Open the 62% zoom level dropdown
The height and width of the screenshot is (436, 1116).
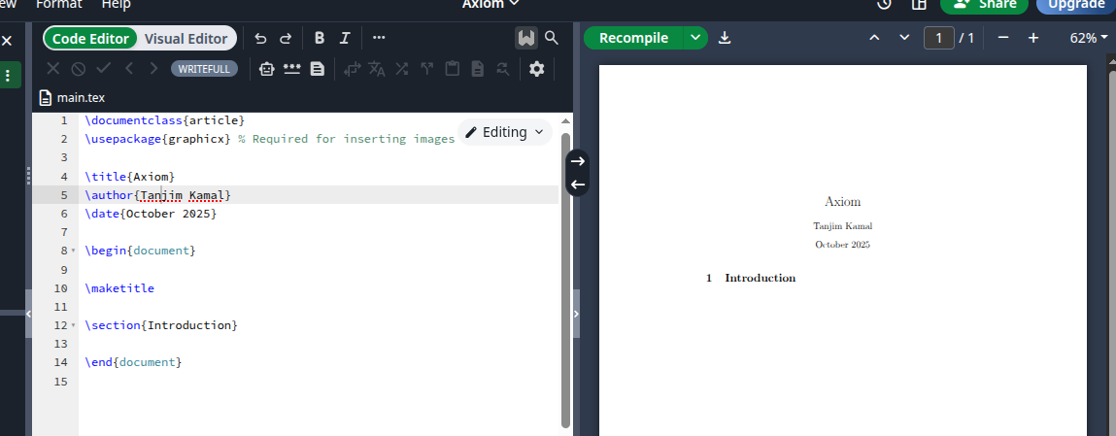click(1088, 38)
